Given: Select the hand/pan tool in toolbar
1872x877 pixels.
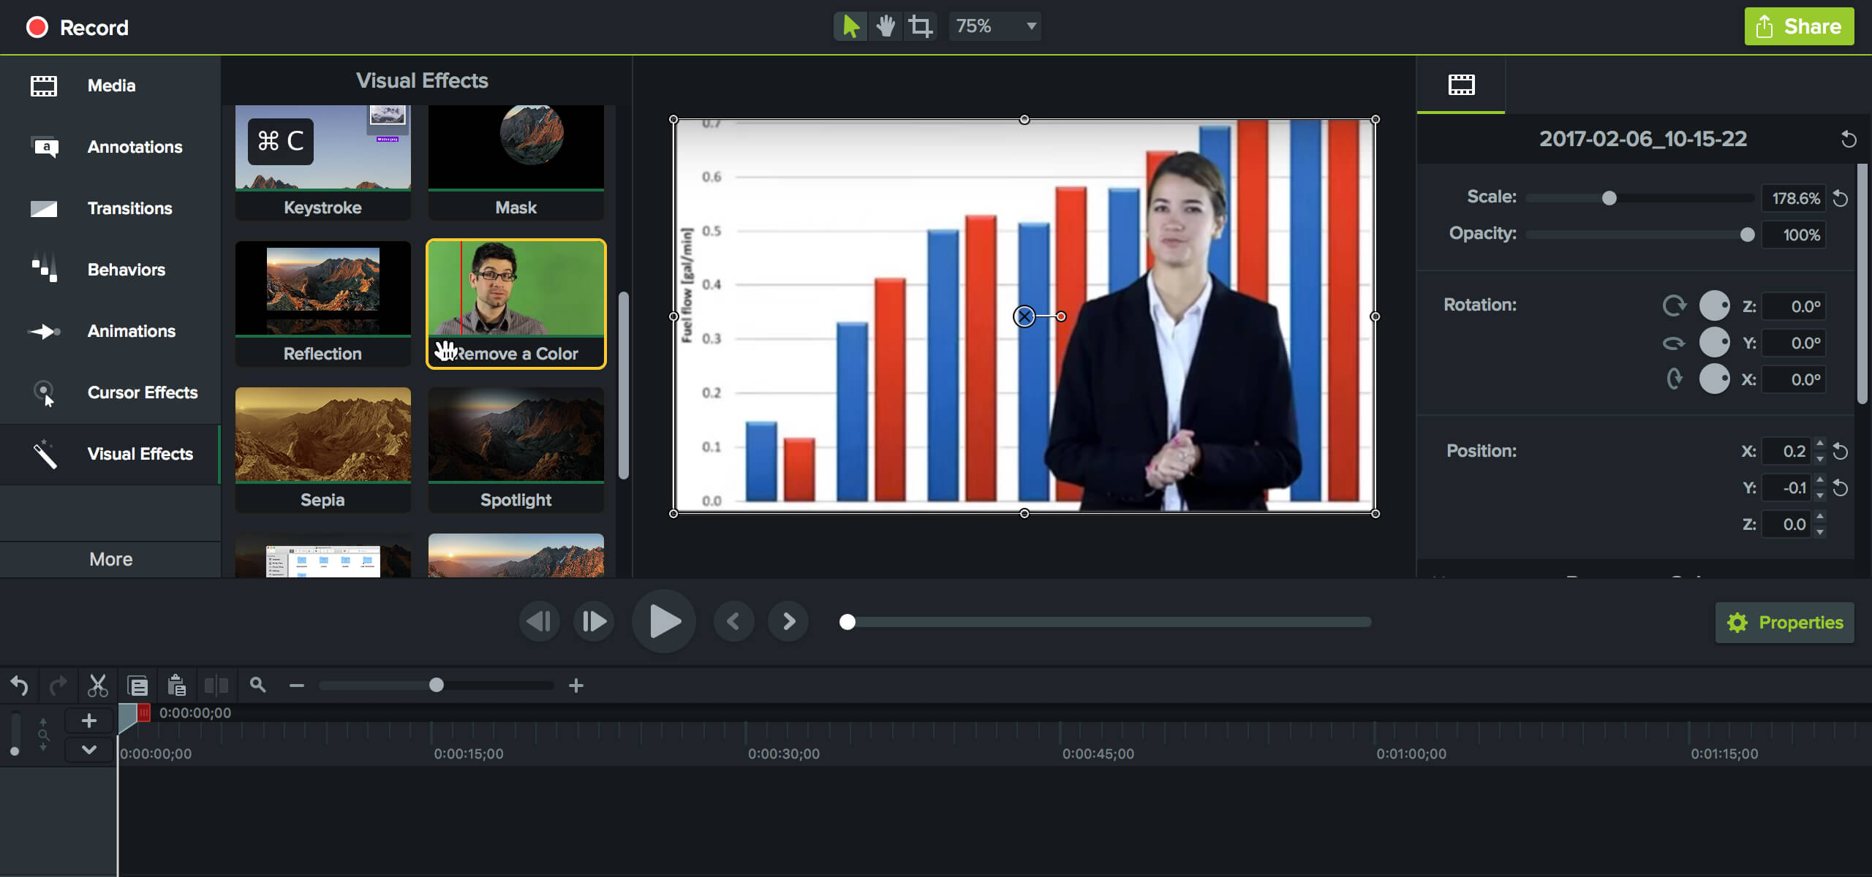Looking at the screenshot, I should click(x=885, y=26).
